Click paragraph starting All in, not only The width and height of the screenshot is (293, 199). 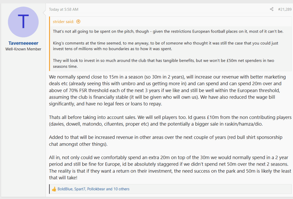click(x=170, y=168)
